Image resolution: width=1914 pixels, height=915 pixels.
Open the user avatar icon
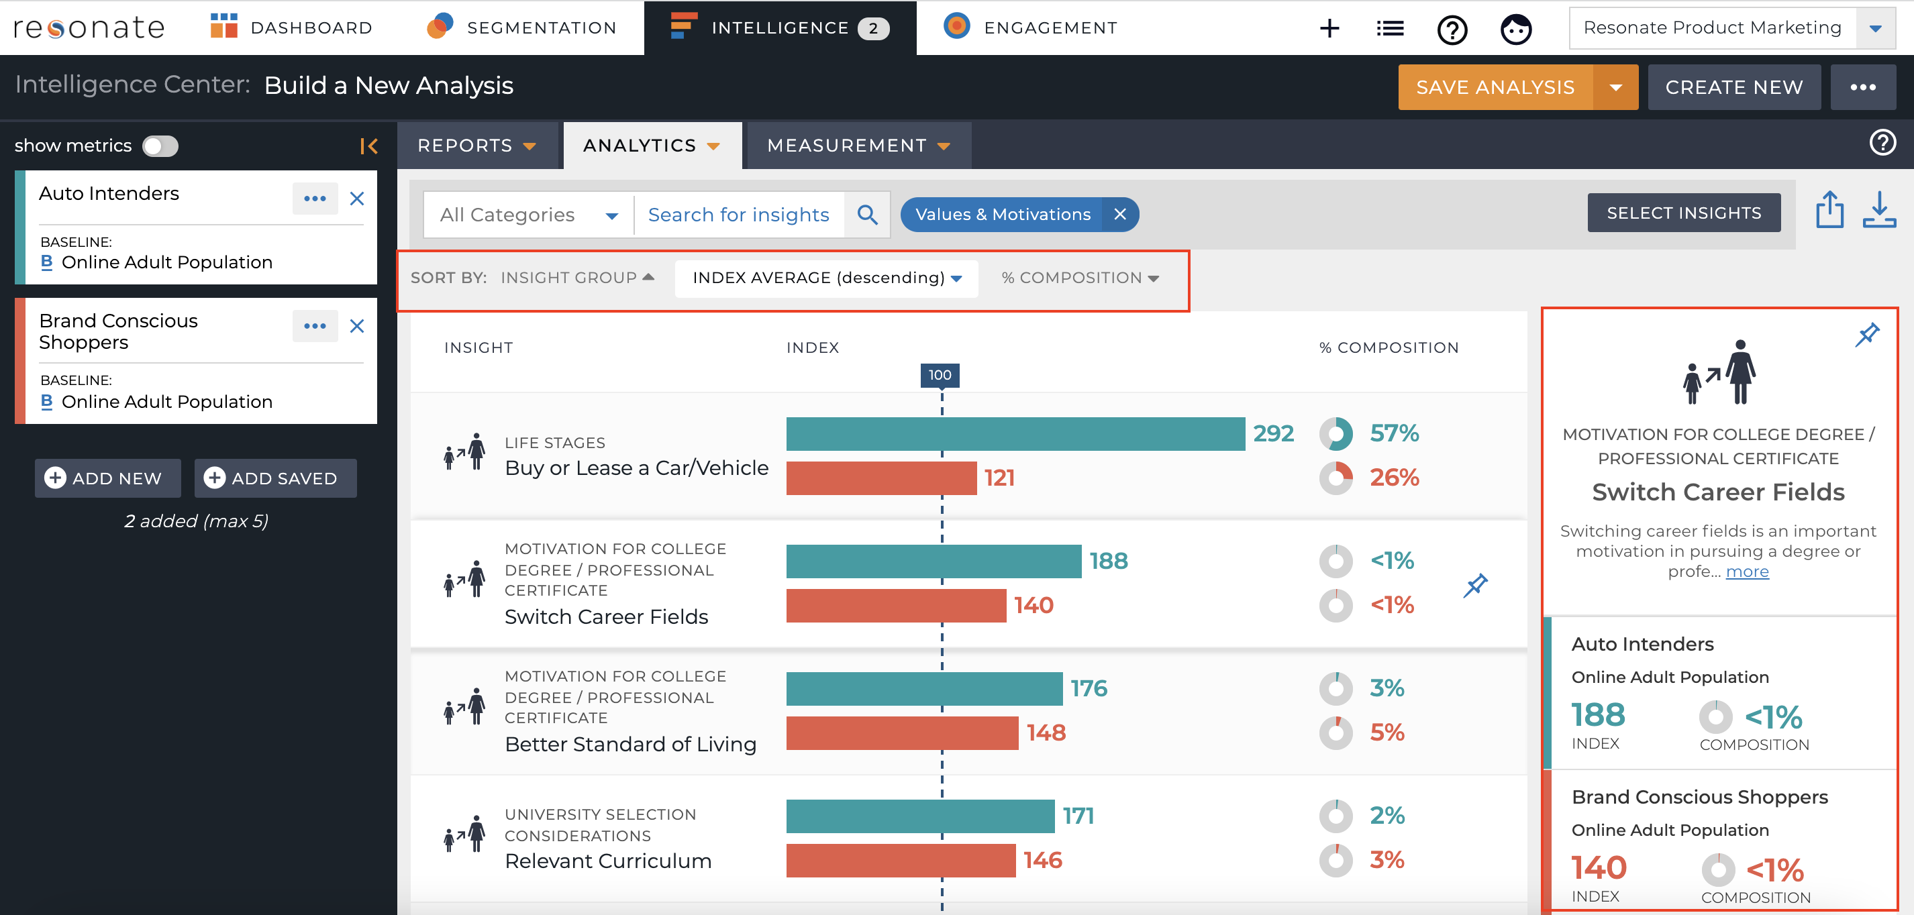point(1516,30)
